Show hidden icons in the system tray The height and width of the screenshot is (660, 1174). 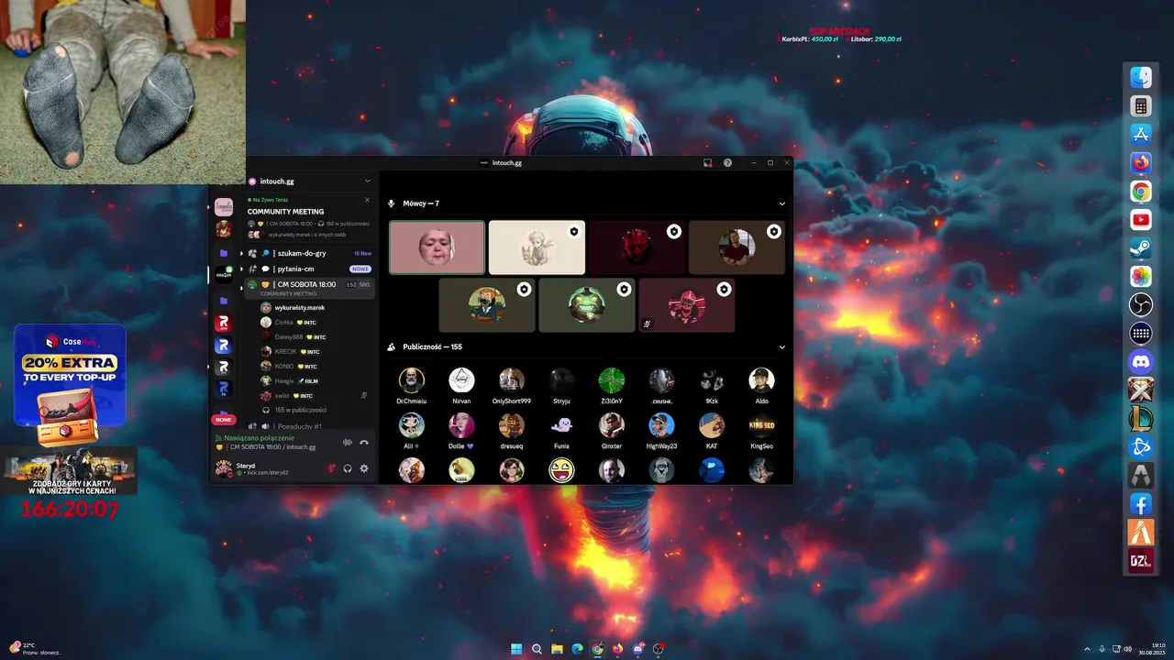[1087, 648]
